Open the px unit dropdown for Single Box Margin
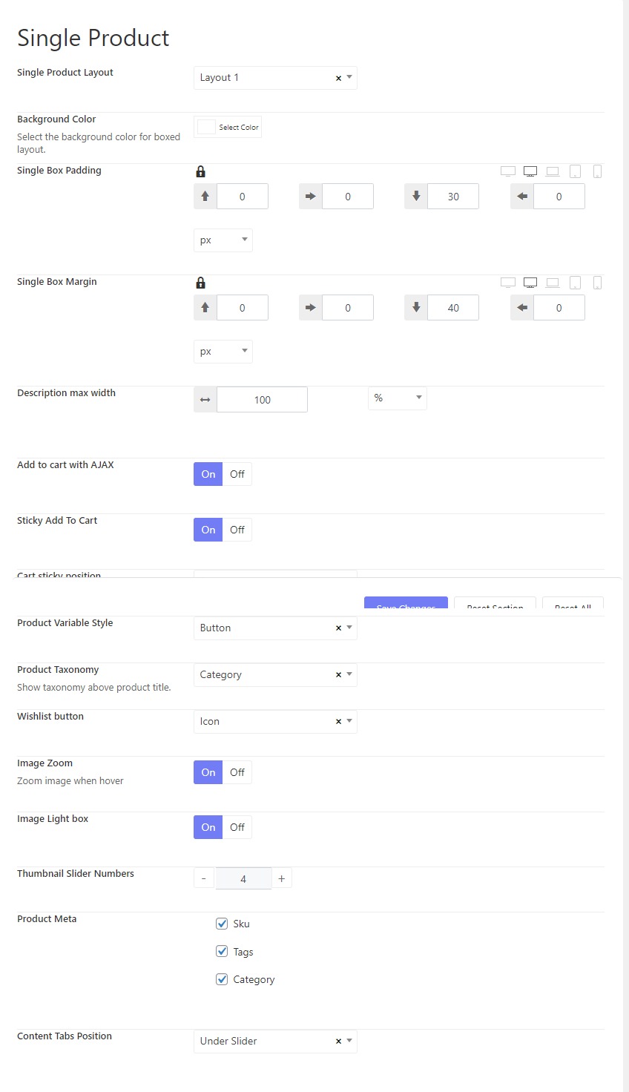Screen dimensions: 629x1092 (x=223, y=352)
